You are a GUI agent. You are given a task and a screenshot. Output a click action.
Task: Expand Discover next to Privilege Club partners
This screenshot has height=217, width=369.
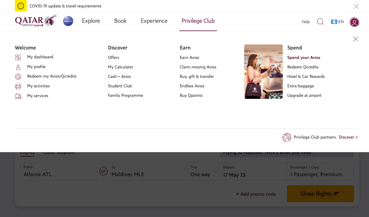(348, 137)
